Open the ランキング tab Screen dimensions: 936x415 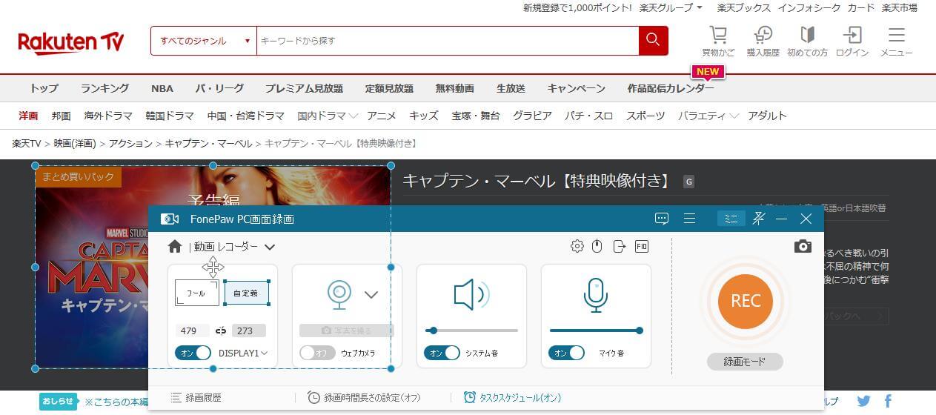[104, 88]
